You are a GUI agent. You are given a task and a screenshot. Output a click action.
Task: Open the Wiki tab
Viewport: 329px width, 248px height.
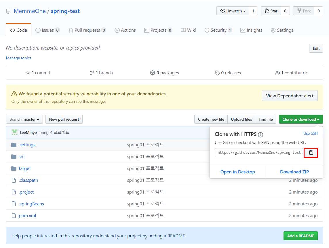tap(188, 30)
